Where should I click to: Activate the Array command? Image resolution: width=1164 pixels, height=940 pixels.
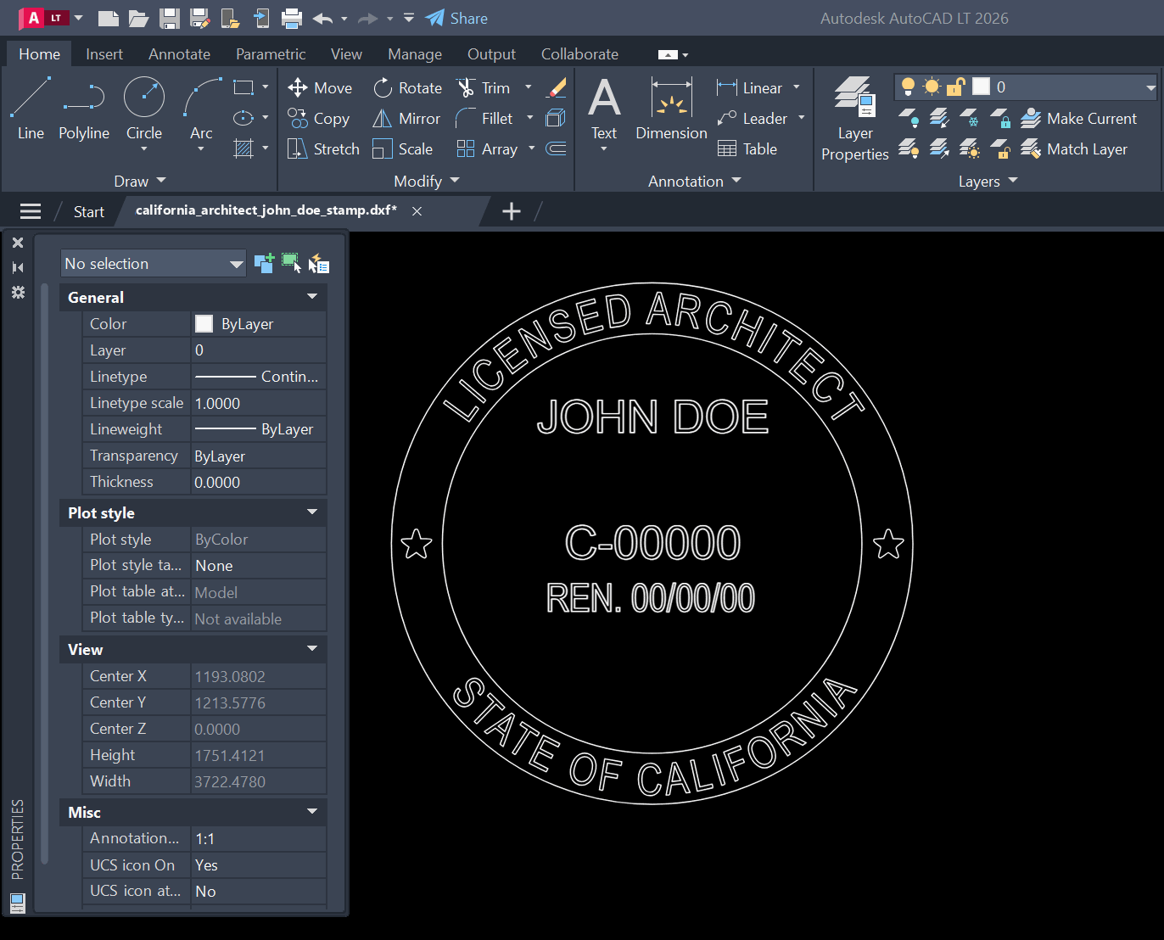[486, 148]
